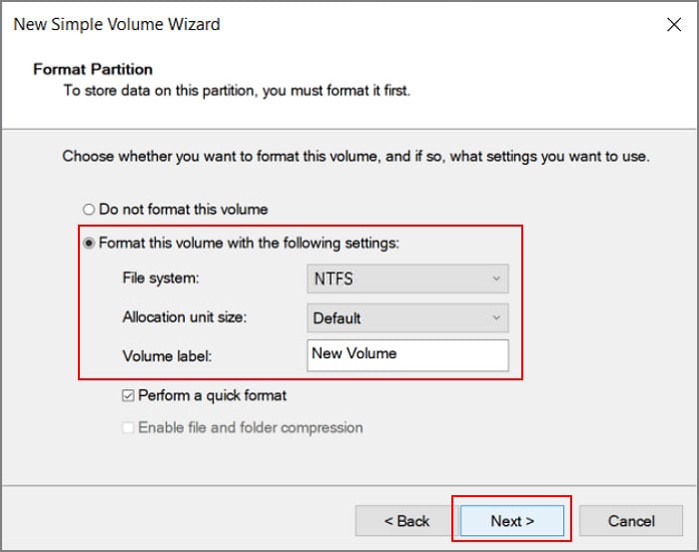Cancel the New Simple Volume Wizard
The image size is (699, 552).
click(x=631, y=521)
